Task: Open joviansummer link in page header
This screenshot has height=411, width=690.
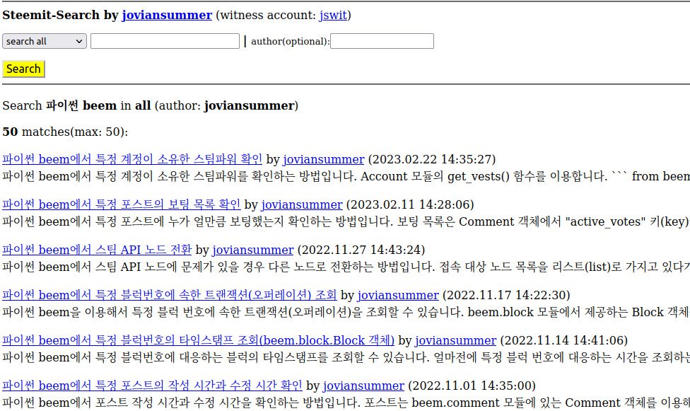Action: coord(167,15)
